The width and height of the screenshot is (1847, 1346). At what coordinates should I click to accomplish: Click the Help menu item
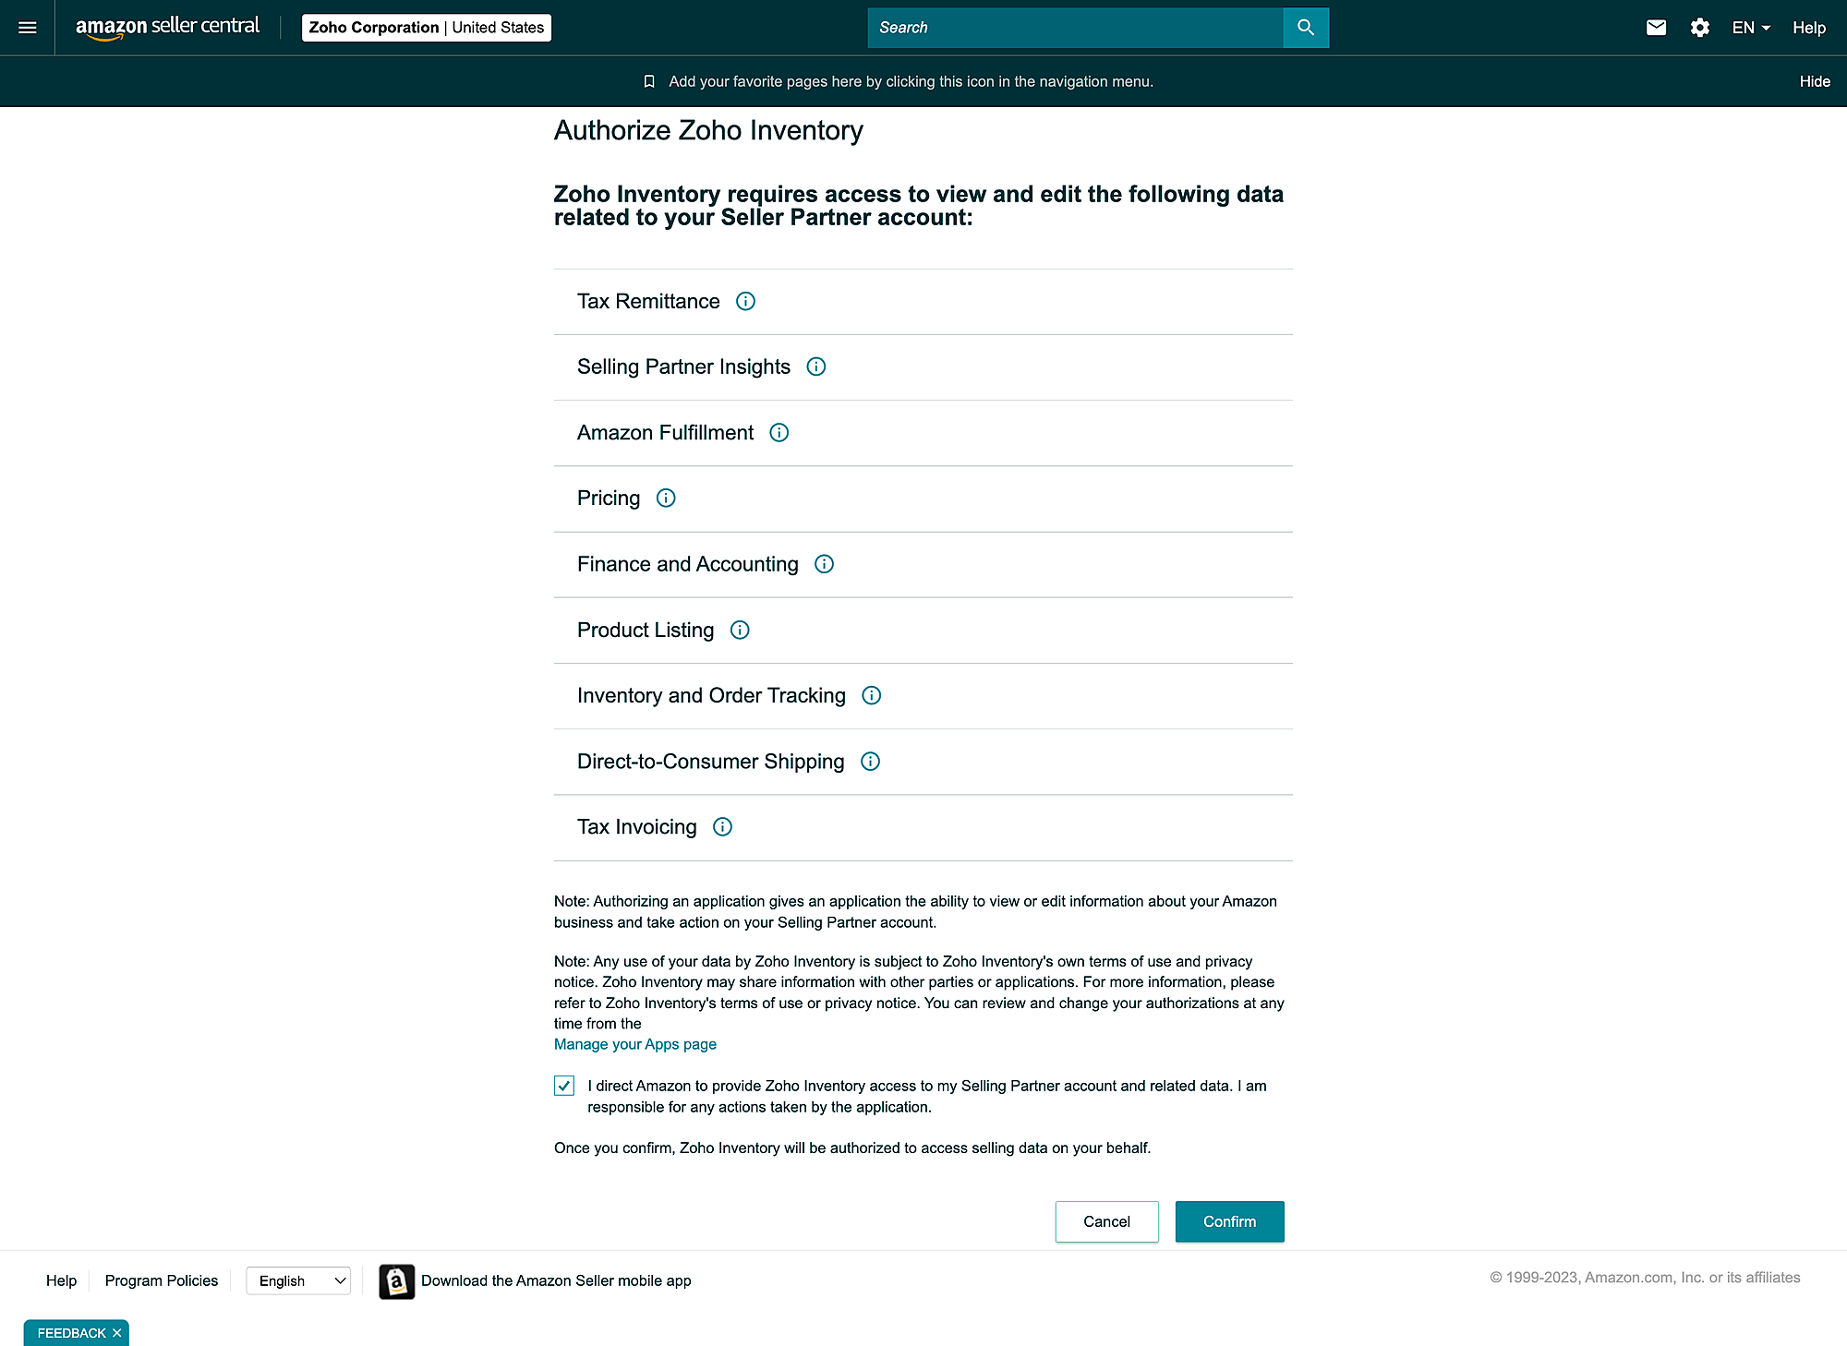tap(1810, 28)
